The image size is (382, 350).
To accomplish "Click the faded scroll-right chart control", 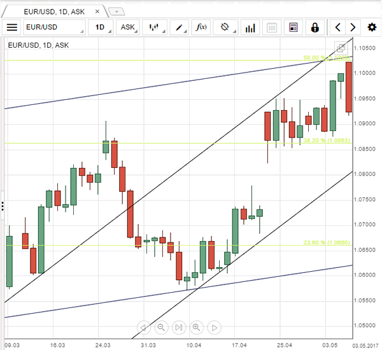I will [x=214, y=327].
